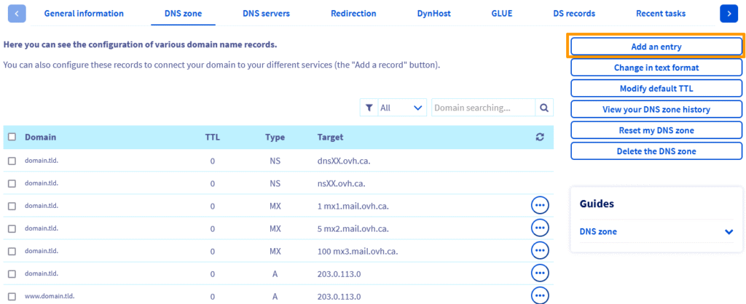The width and height of the screenshot is (746, 304).
Task: Expand the DNS zone guide section
Action: tap(656, 232)
